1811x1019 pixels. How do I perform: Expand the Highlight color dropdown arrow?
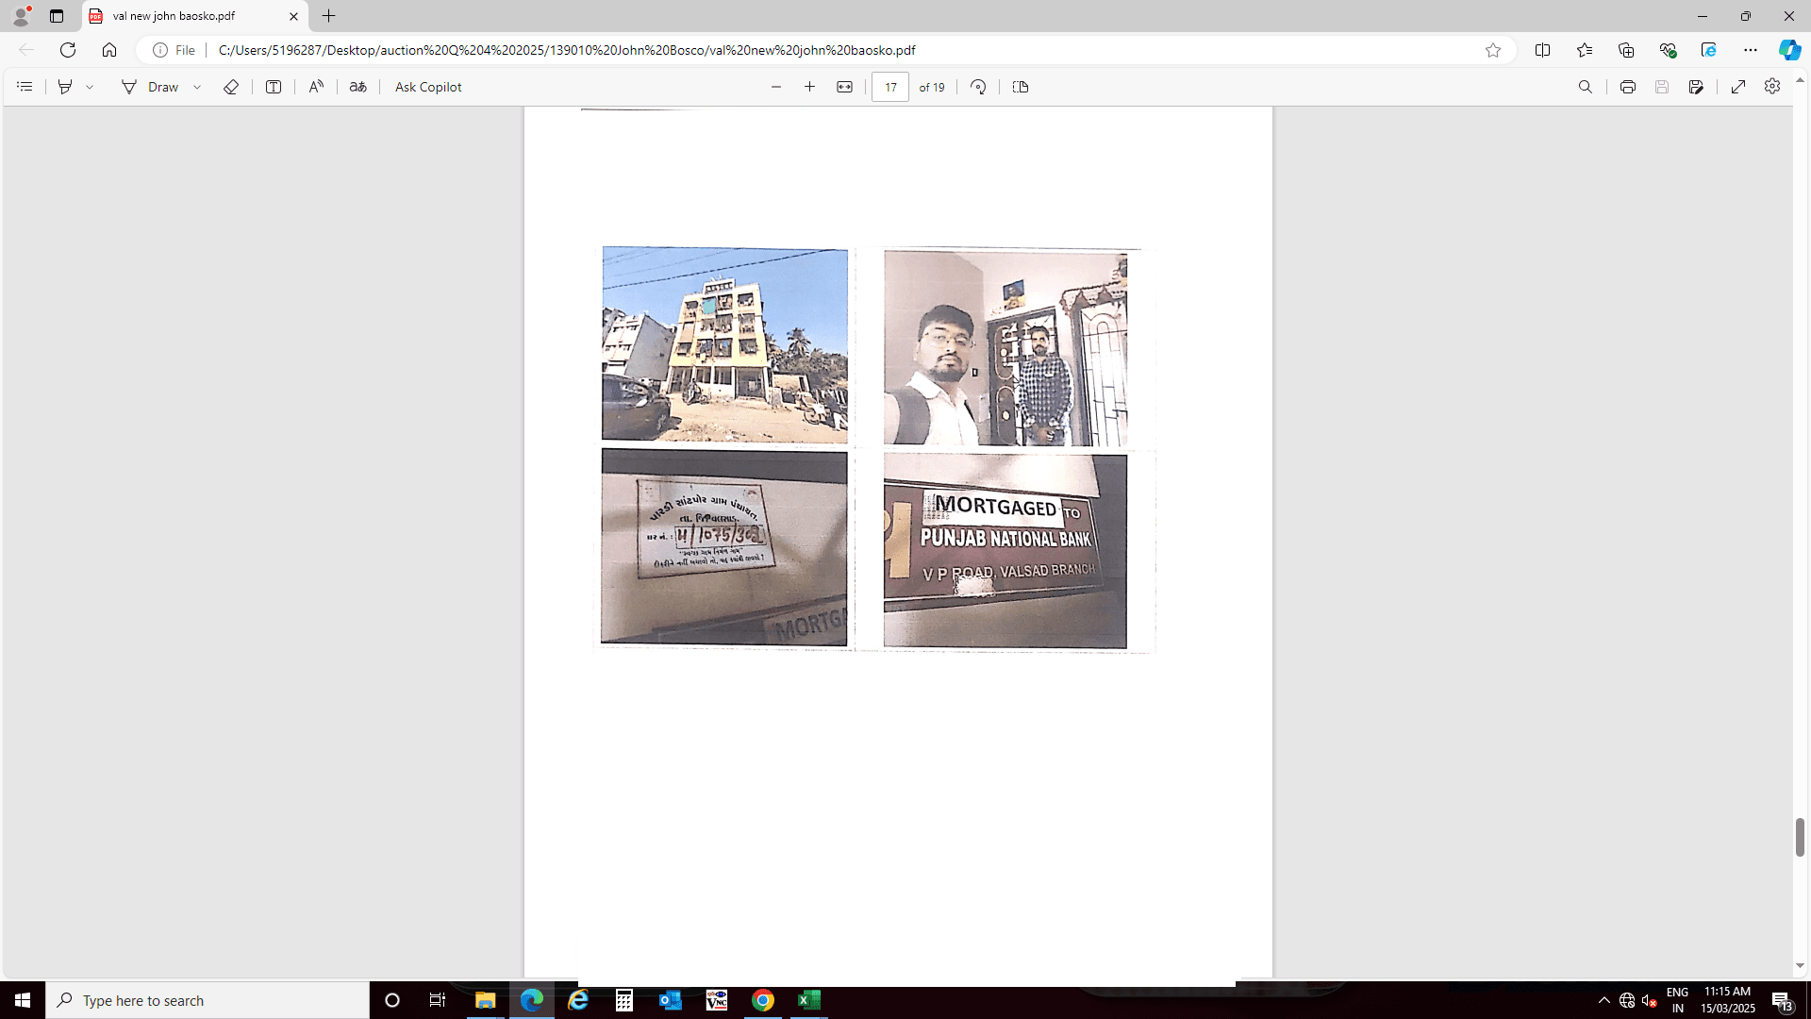[90, 87]
